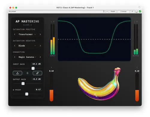Image resolution: width=150 pixels, height=117 pixels.
Task: Click the UI button in the header
Action: coord(132,11)
